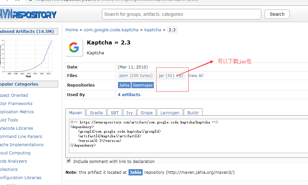The height and width of the screenshot is (185, 308).
Task: Switch to the Ivy tab
Action: coord(130,113)
